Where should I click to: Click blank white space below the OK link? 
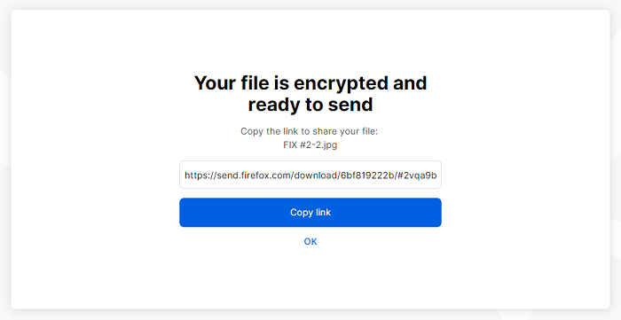tap(310, 277)
